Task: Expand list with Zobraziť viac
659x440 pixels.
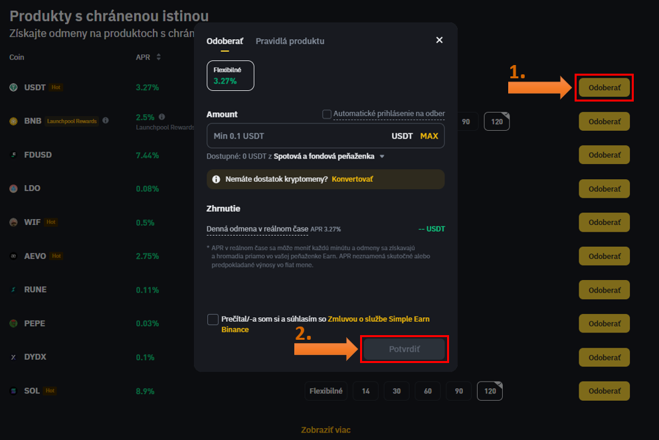Action: pyautogui.click(x=326, y=429)
